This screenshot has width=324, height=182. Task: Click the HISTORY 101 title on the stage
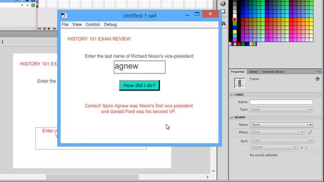coord(38,64)
